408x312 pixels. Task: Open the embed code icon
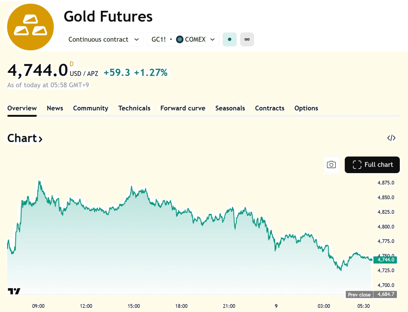pos(391,138)
